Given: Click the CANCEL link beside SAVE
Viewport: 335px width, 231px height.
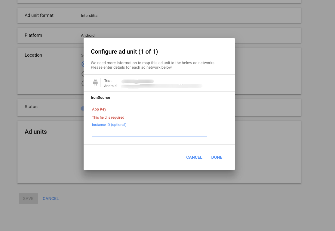Looking at the screenshot, I should pyautogui.click(x=51, y=198).
